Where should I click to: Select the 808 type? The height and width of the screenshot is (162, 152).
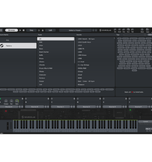tap(56, 42)
